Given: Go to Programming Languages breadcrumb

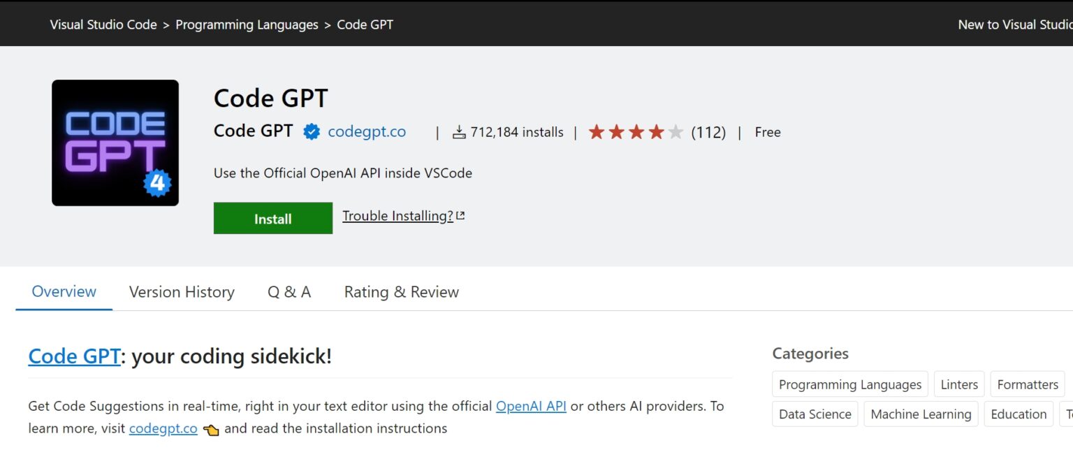Looking at the screenshot, I should pyautogui.click(x=247, y=24).
